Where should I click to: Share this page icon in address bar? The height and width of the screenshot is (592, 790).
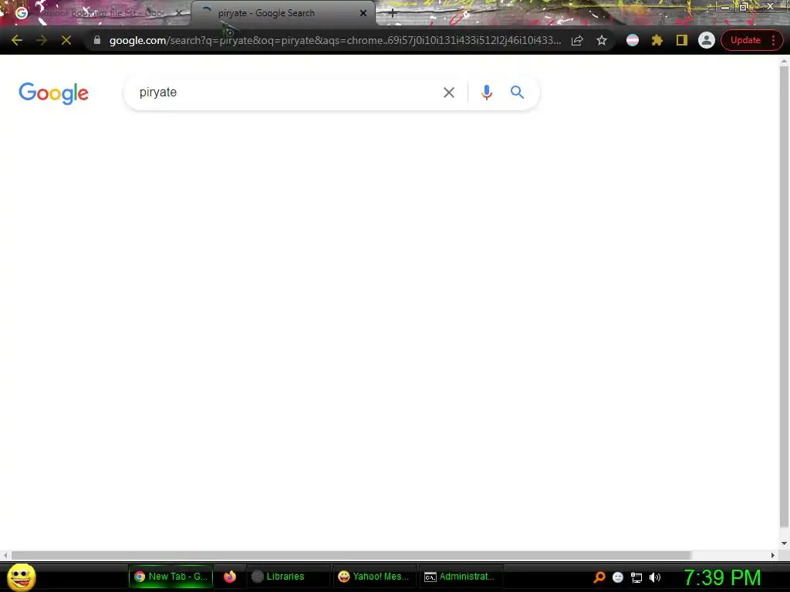[577, 40]
